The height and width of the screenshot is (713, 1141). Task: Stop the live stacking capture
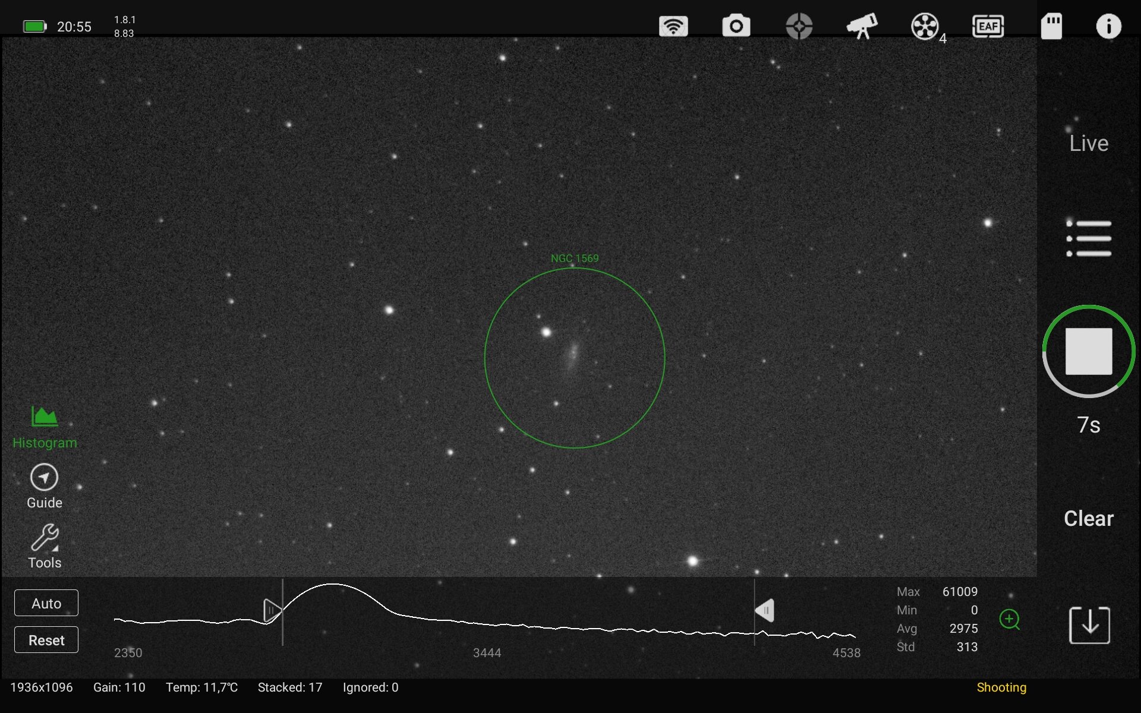click(x=1088, y=351)
